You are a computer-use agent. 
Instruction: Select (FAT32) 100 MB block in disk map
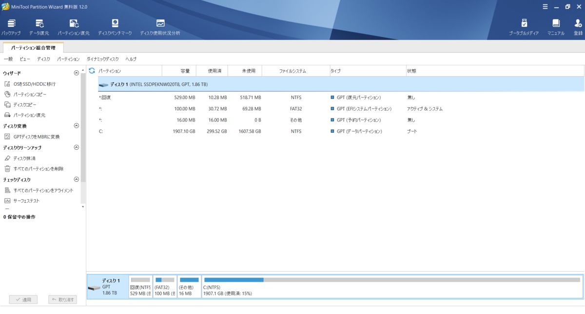(165, 286)
